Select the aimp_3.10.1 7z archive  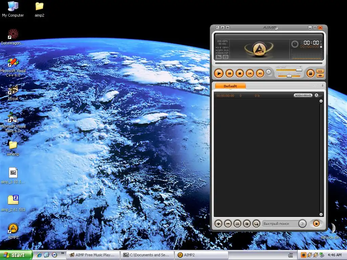click(13, 176)
